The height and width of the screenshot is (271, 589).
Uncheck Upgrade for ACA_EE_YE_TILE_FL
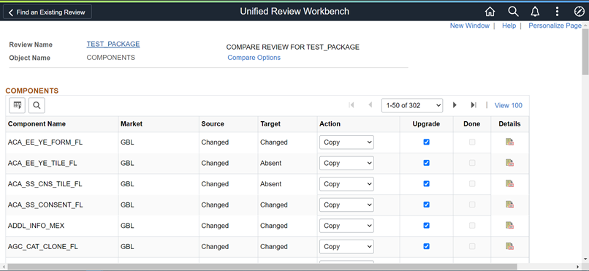(426, 163)
